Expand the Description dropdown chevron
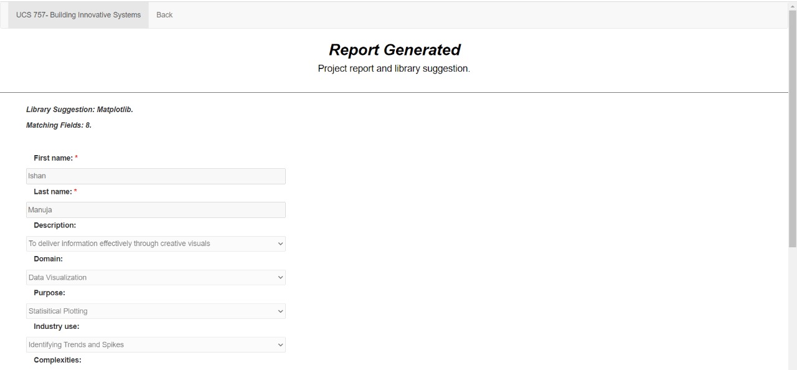797x370 pixels. coord(280,244)
